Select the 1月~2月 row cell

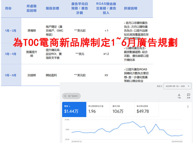tap(11, 30)
